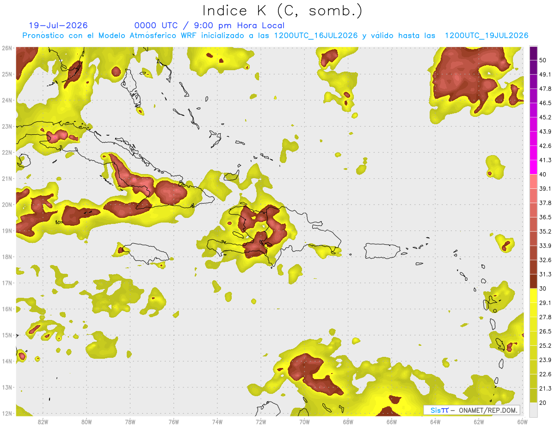Click the 17N latitude axis label
The width and height of the screenshot is (555, 428).
pyautogui.click(x=6, y=283)
